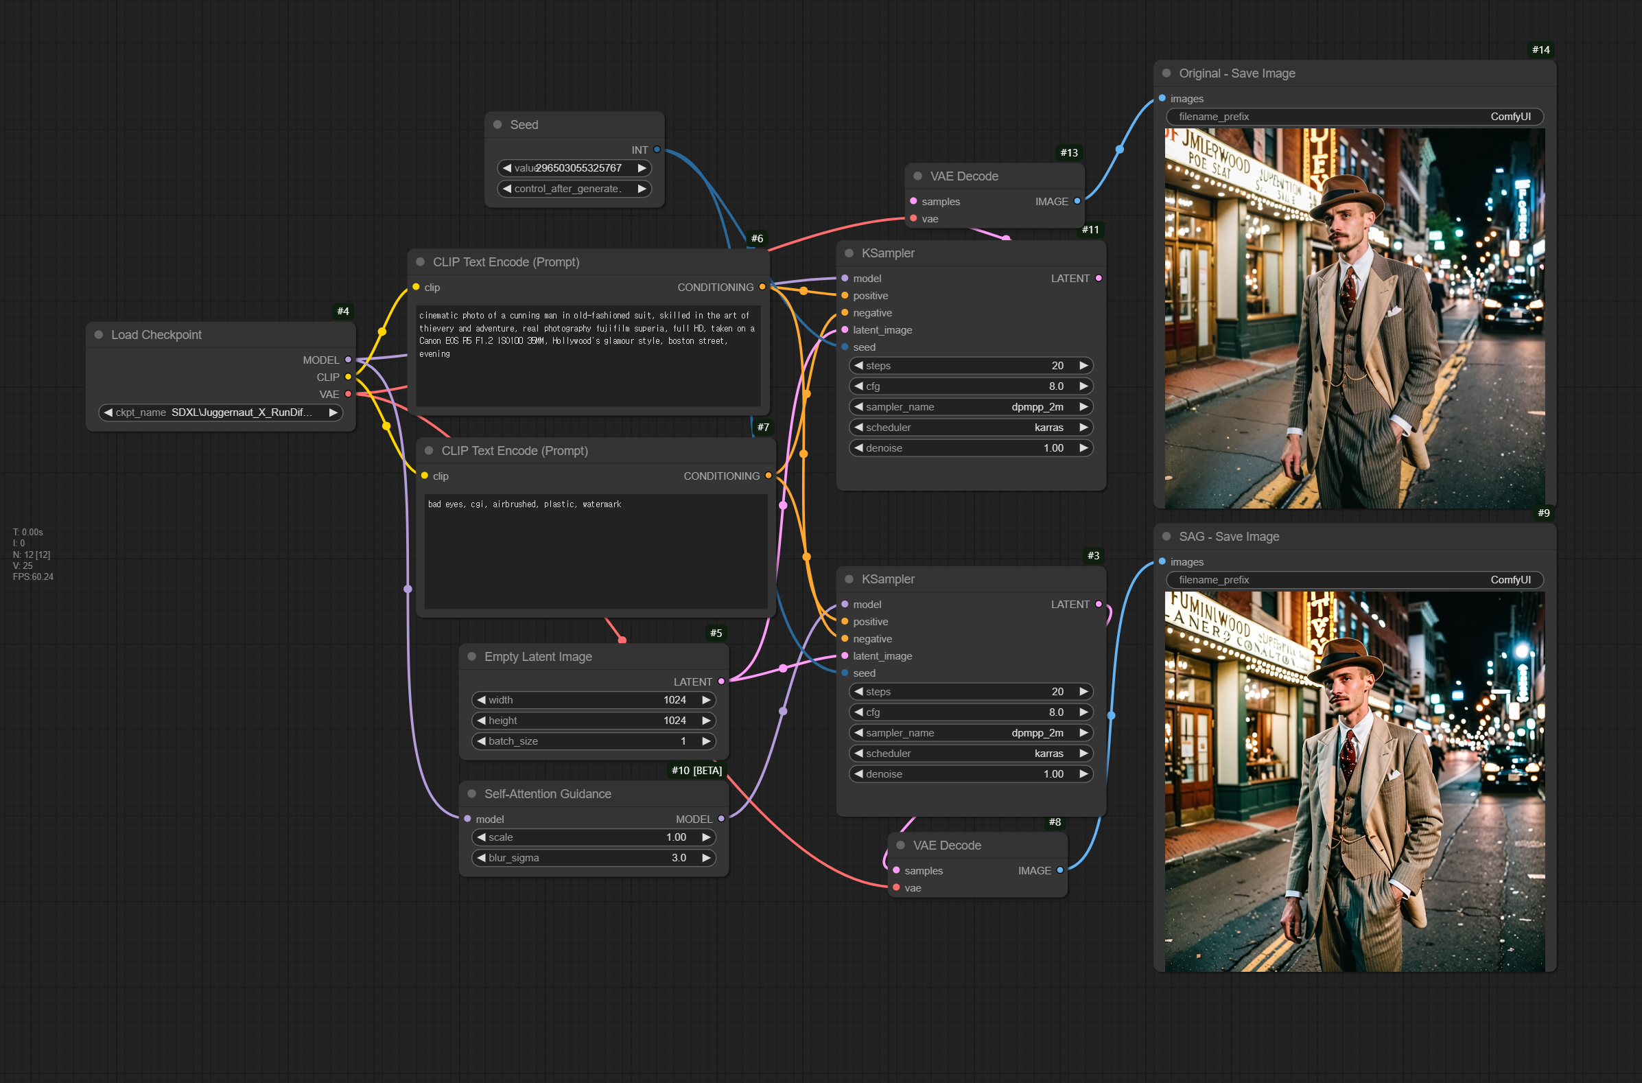1642x1083 pixels.
Task: Click the model input port on Self-Attention Guidance
Action: pos(467,819)
